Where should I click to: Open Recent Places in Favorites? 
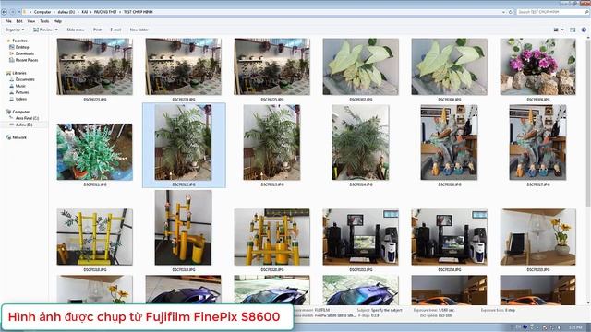click(x=26, y=60)
